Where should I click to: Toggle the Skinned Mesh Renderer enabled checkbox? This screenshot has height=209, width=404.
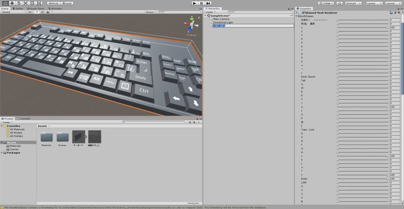[303, 13]
